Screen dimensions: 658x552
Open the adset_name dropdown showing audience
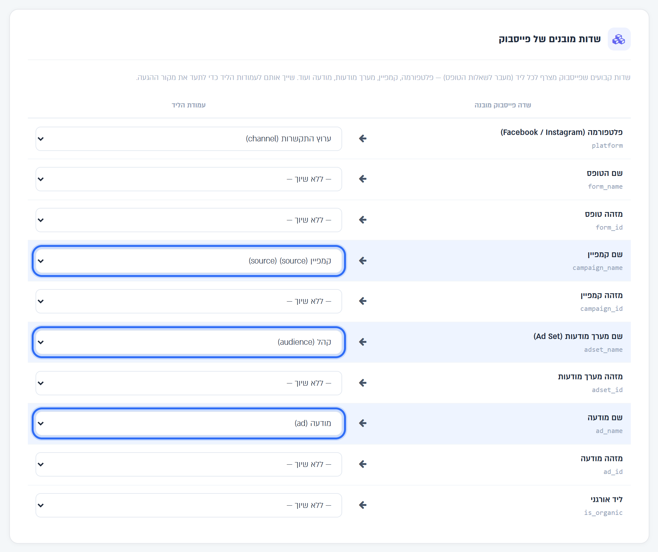coord(189,342)
